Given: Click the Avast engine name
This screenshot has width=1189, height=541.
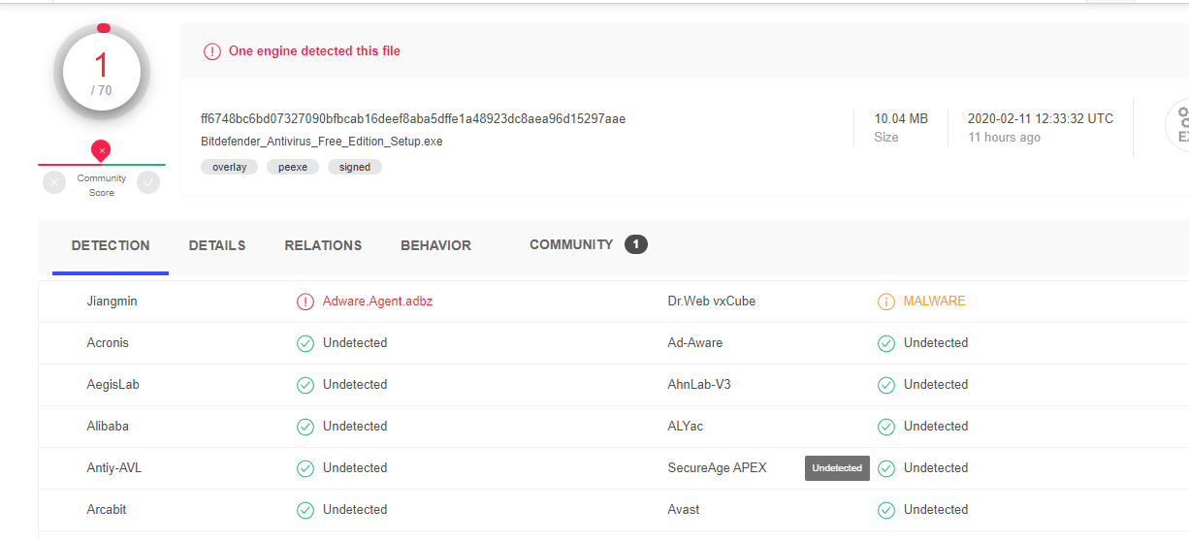Looking at the screenshot, I should 684,510.
